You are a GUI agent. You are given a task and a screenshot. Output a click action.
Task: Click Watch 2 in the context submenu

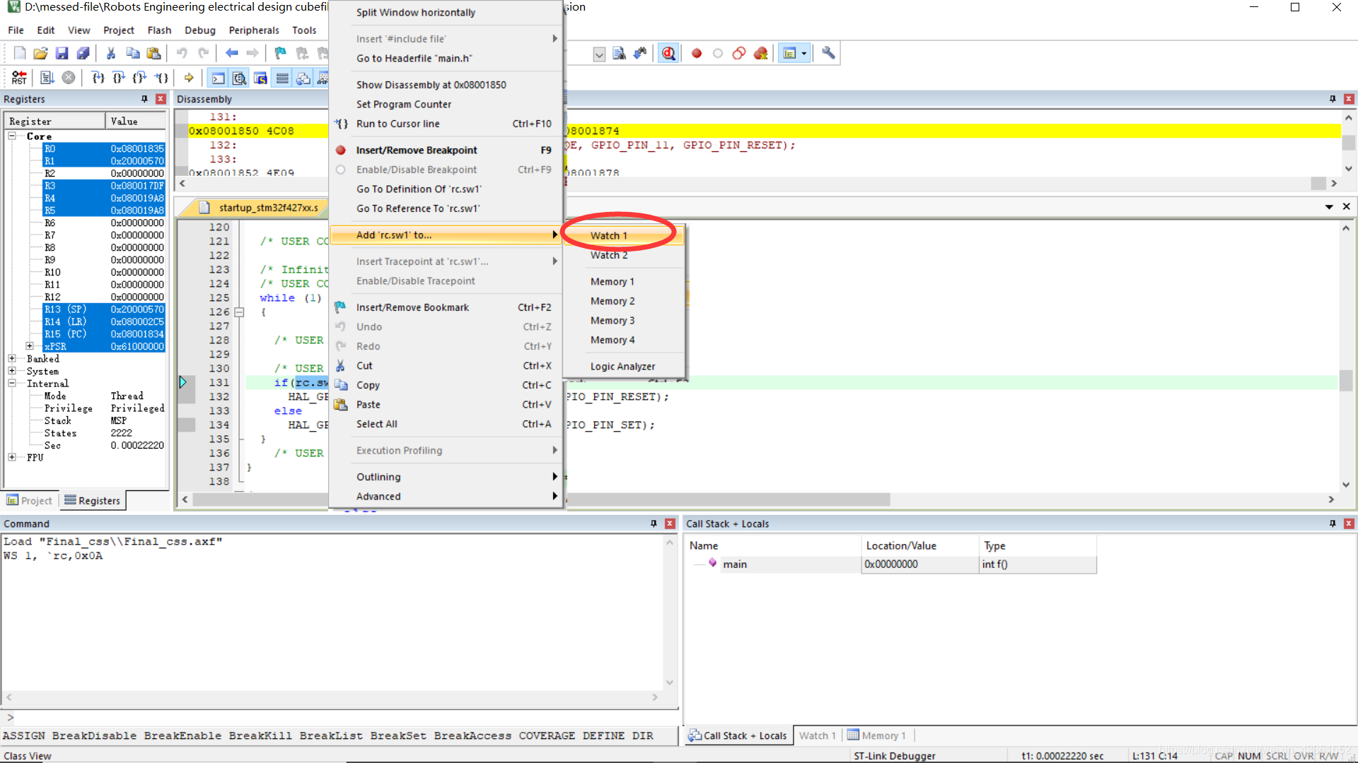click(x=608, y=254)
